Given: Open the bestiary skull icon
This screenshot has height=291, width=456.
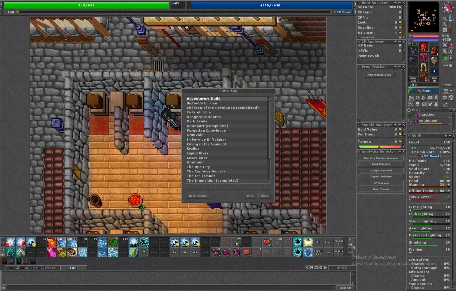Looking at the screenshot, I should (x=418, y=104).
